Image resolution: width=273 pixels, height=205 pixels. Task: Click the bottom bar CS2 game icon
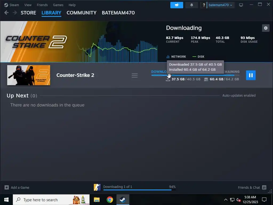tap(97, 187)
